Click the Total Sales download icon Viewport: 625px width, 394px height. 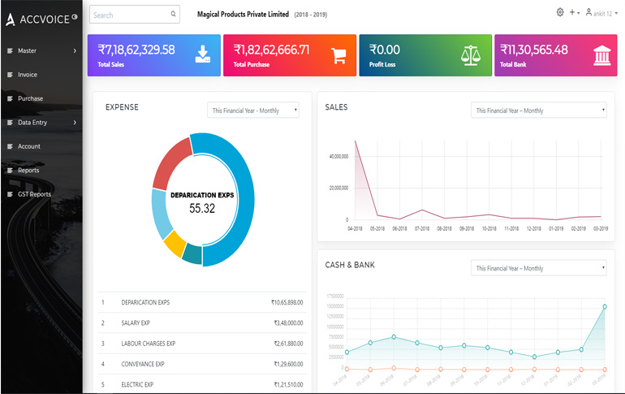203,54
